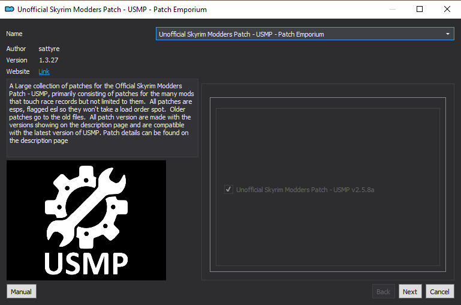Viewport: 461px width, 305px height.
Task: Click the USMP logo image
Action: tap(86, 220)
